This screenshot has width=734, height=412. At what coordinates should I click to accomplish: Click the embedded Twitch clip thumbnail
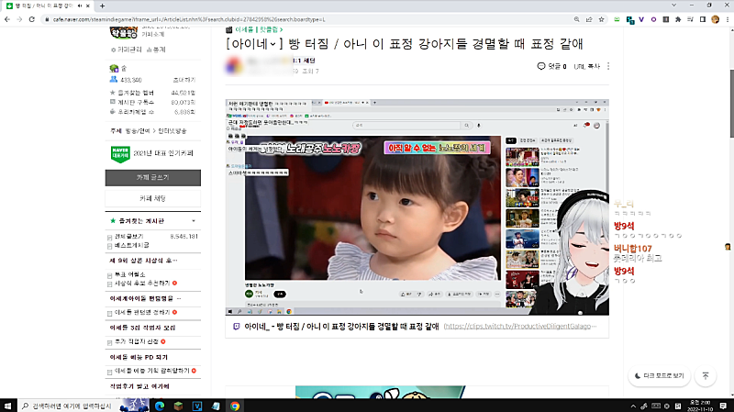[417, 207]
